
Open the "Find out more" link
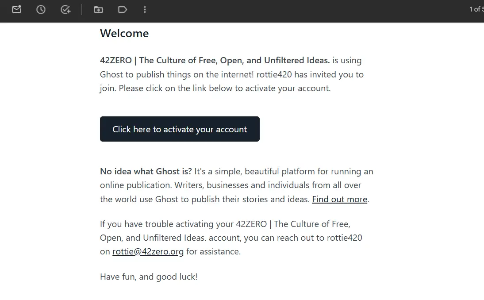click(339, 199)
